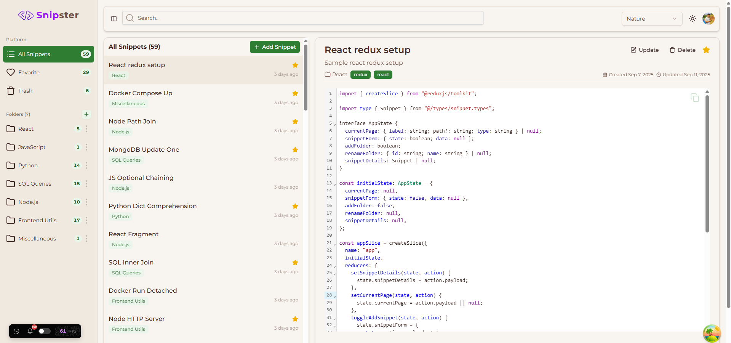Open options menu for JavaScript folder
Viewport: 731px width, 343px height.
point(86,147)
